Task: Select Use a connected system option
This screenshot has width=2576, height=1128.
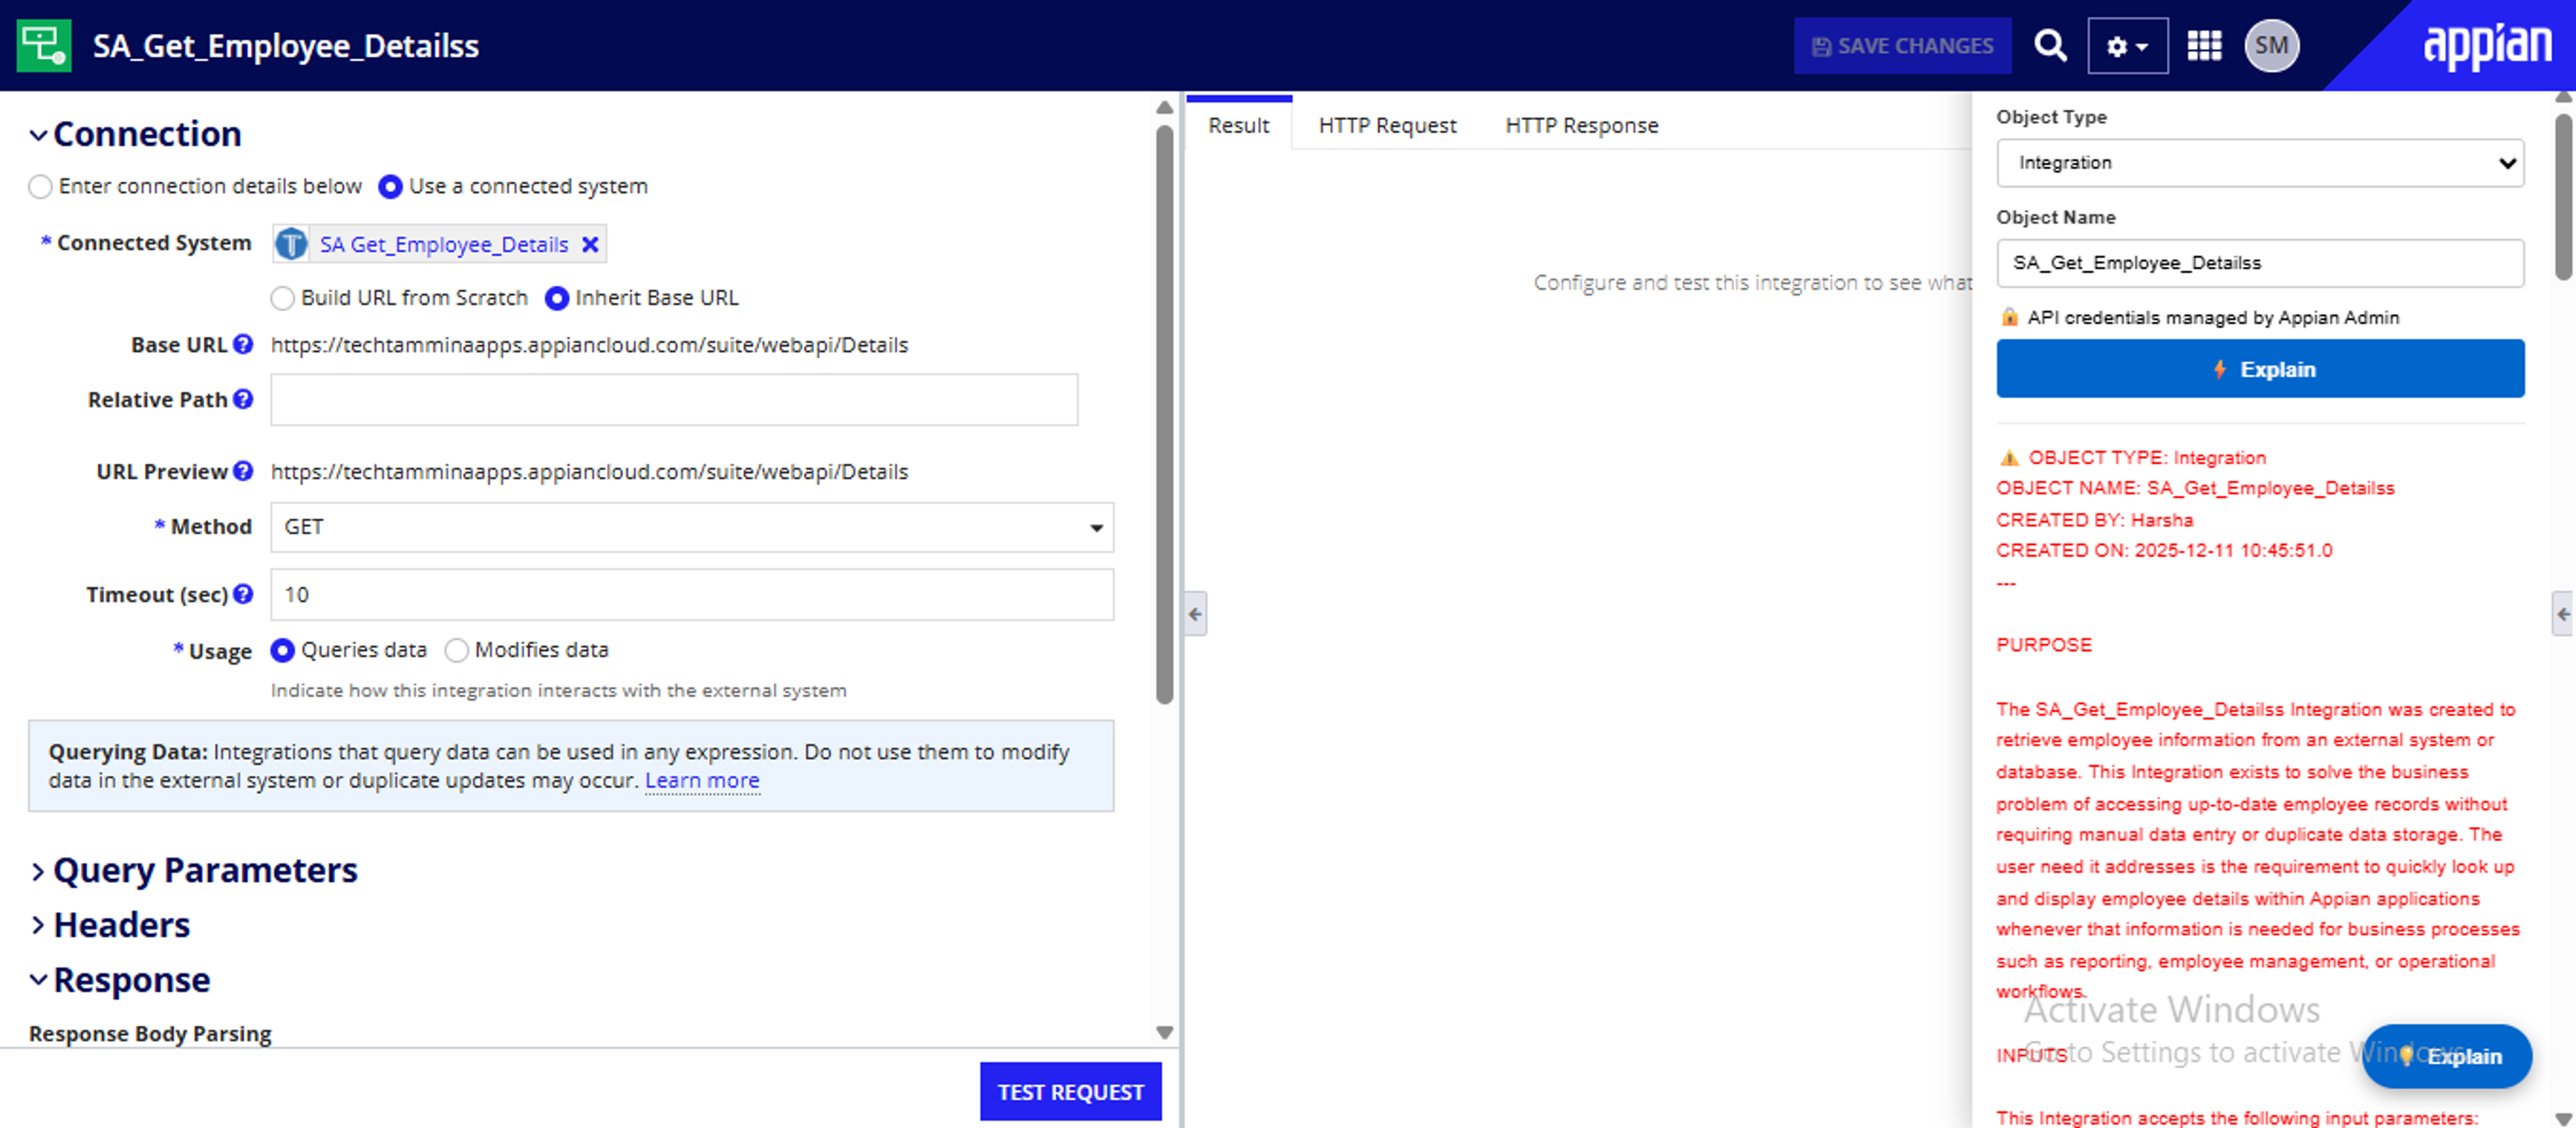Action: coord(390,187)
